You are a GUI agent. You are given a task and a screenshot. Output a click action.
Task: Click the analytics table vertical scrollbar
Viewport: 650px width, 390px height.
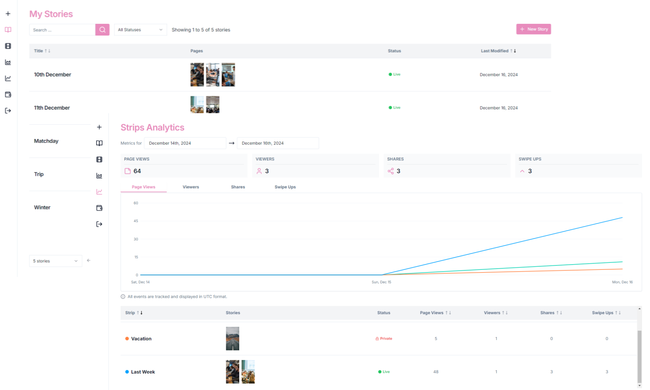639,355
